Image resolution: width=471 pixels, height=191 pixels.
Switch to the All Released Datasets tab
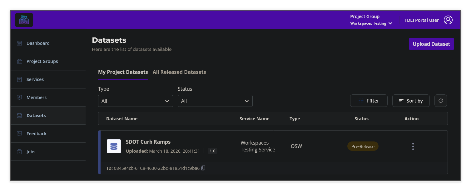(x=179, y=72)
